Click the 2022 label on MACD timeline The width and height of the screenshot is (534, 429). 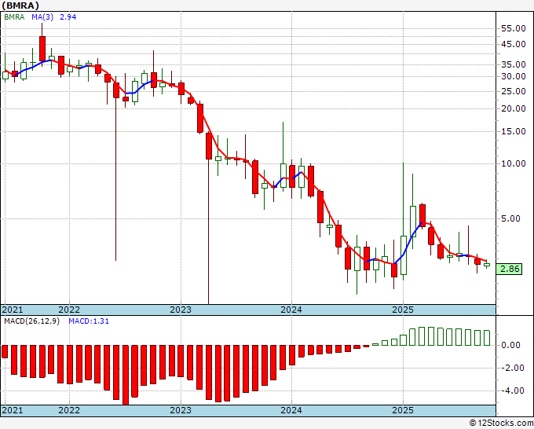pos(69,410)
